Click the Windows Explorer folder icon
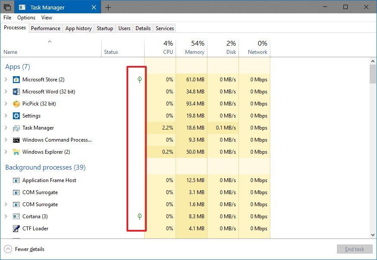377x260 pixels. tap(16, 152)
